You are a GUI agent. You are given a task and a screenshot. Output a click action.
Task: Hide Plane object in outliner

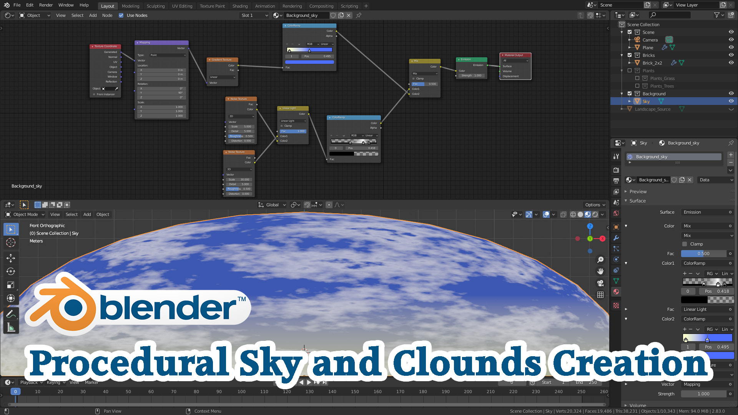pos(731,47)
